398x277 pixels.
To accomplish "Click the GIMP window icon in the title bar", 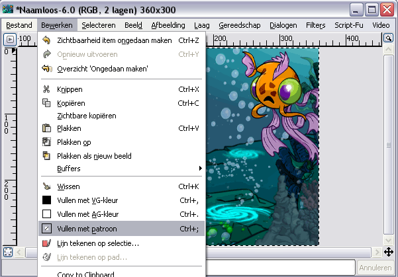I will [x=8, y=10].
